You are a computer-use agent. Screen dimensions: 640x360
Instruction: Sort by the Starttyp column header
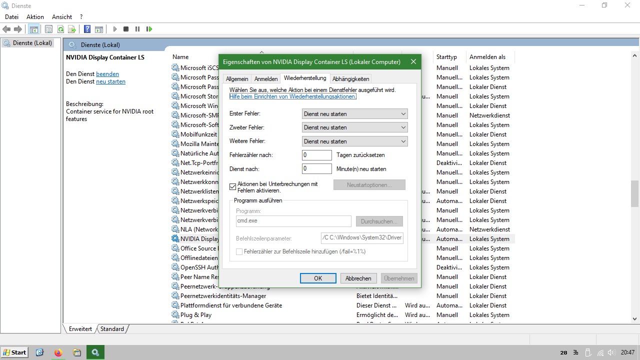446,57
